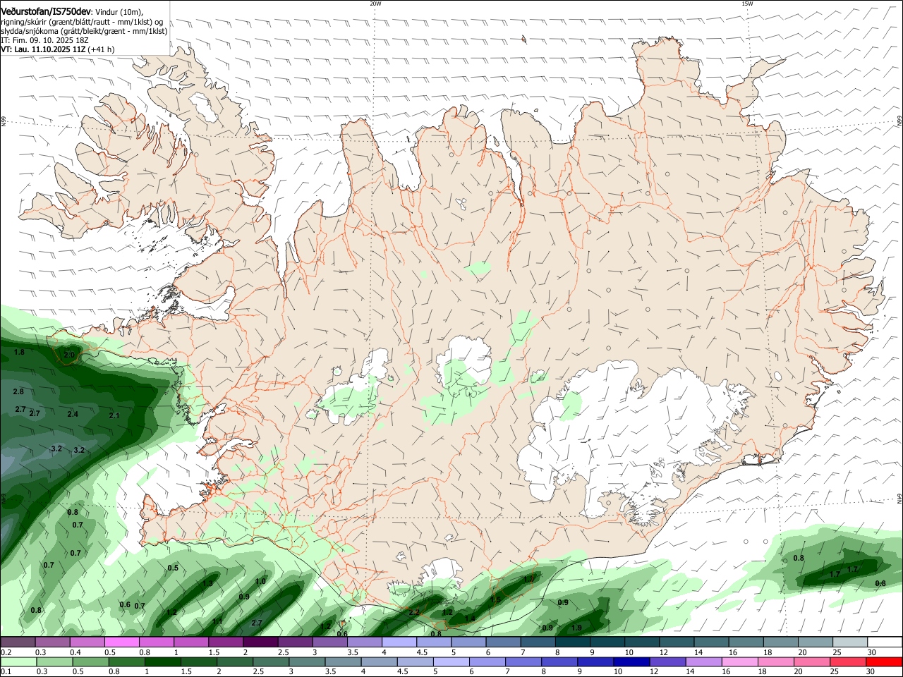
Task: Click the 0.1 label in bottom legend row
Action: 6,671
